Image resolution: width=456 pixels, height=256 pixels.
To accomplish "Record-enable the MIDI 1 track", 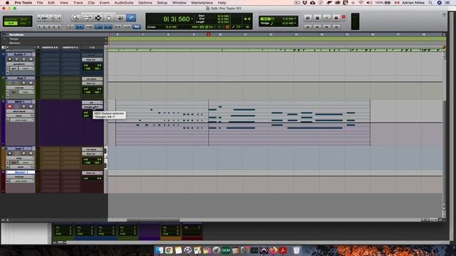I will 9,107.
